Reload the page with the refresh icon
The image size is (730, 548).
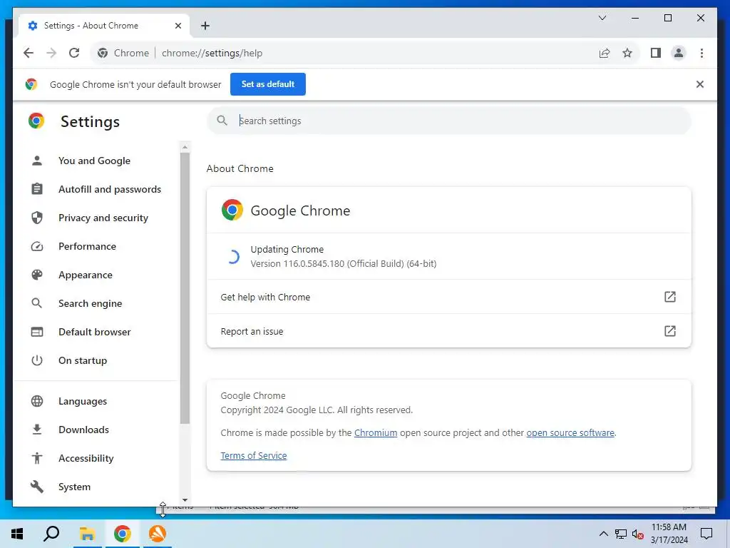click(x=74, y=53)
